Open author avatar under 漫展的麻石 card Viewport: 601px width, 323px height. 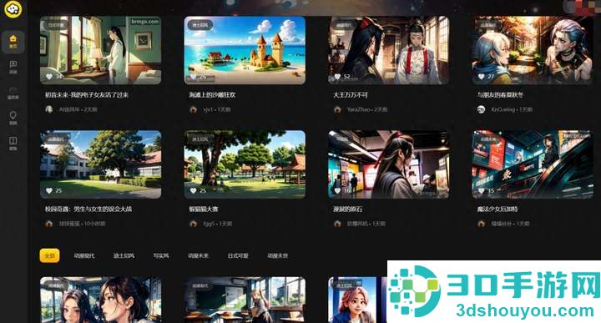tap(337, 224)
